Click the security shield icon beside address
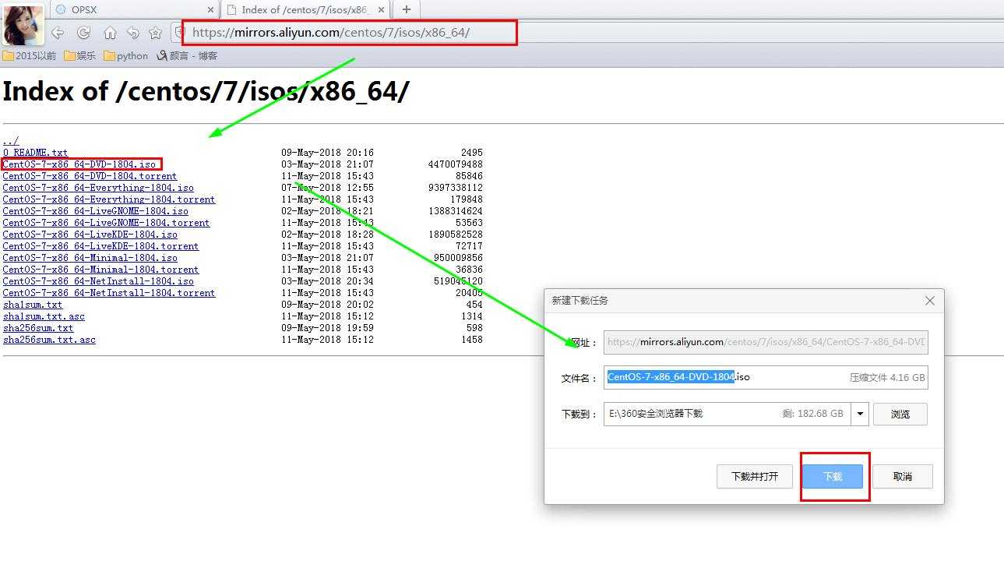This screenshot has height=575, width=1004. 178,33
